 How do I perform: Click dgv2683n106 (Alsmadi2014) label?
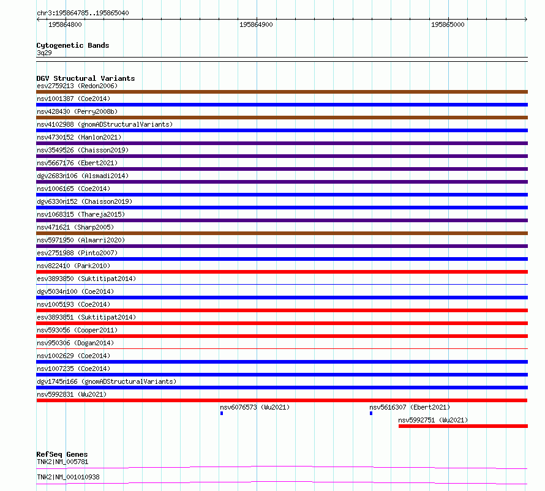83,176
